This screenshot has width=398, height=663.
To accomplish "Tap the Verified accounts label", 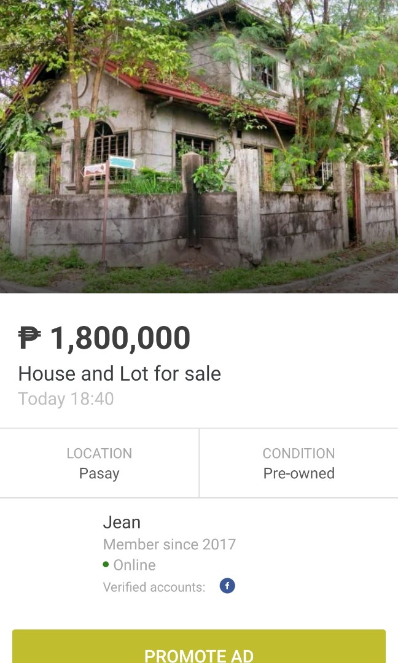I will coord(154,587).
